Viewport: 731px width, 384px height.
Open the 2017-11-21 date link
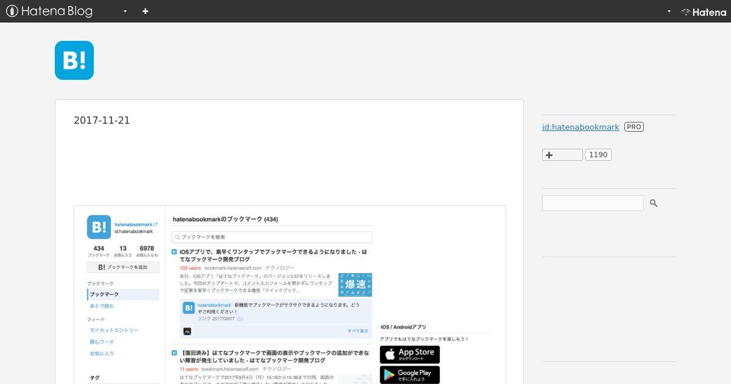pos(102,120)
